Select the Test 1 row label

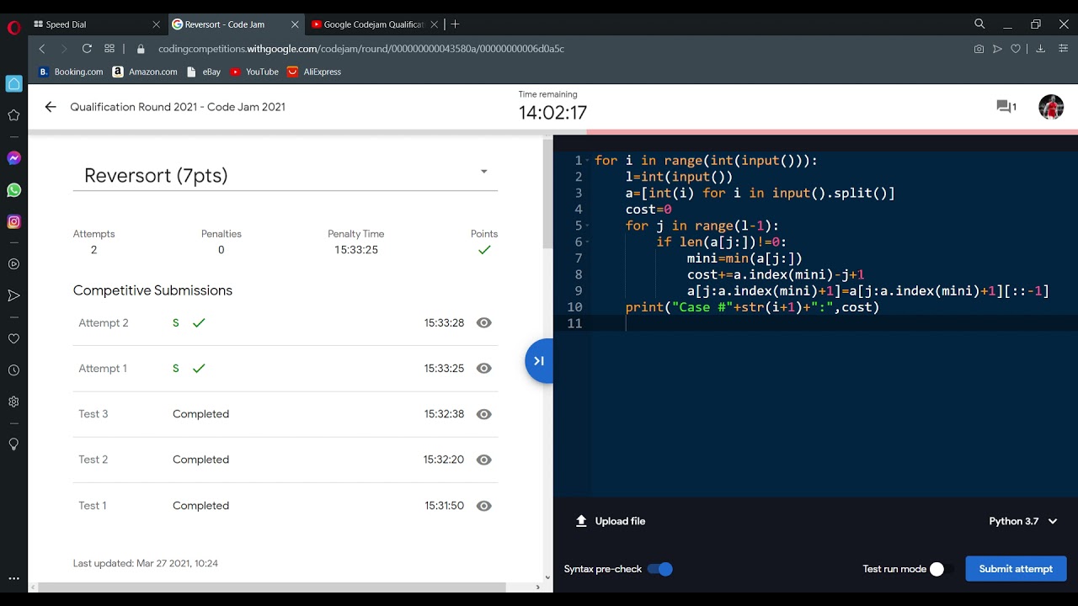point(93,506)
